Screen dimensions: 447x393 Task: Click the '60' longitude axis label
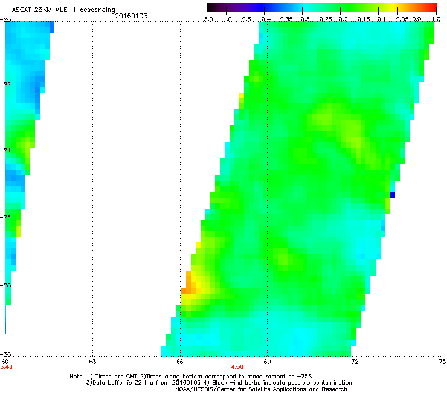click(5, 362)
